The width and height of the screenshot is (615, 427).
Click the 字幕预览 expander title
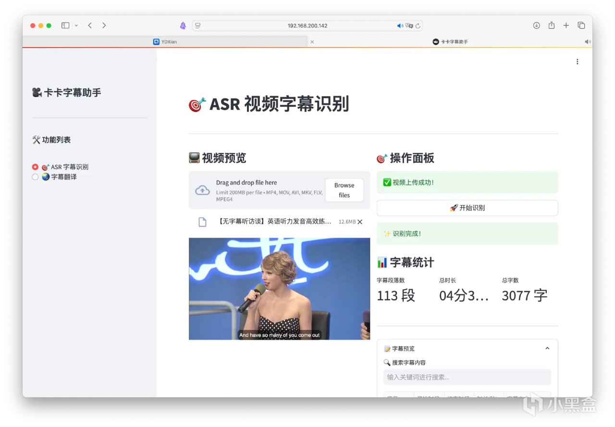tap(399, 349)
